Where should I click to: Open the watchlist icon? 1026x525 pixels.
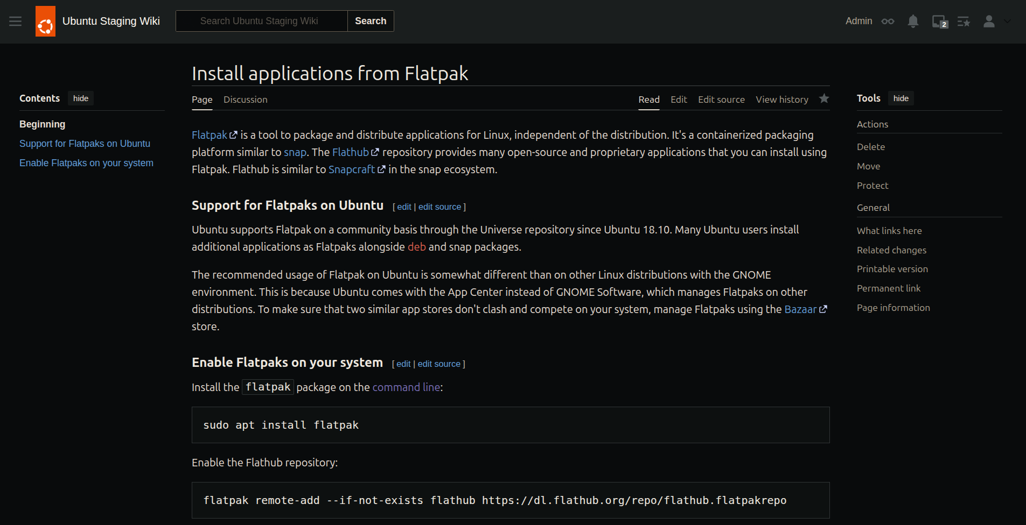point(964,22)
